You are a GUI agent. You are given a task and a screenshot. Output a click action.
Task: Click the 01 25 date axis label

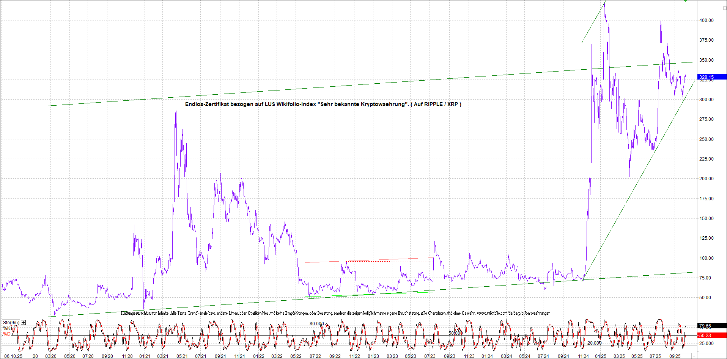pyautogui.click(x=600, y=356)
